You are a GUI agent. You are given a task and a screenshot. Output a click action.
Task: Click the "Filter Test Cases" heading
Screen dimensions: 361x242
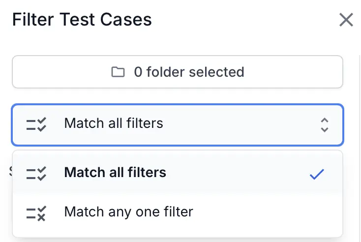pos(82,20)
